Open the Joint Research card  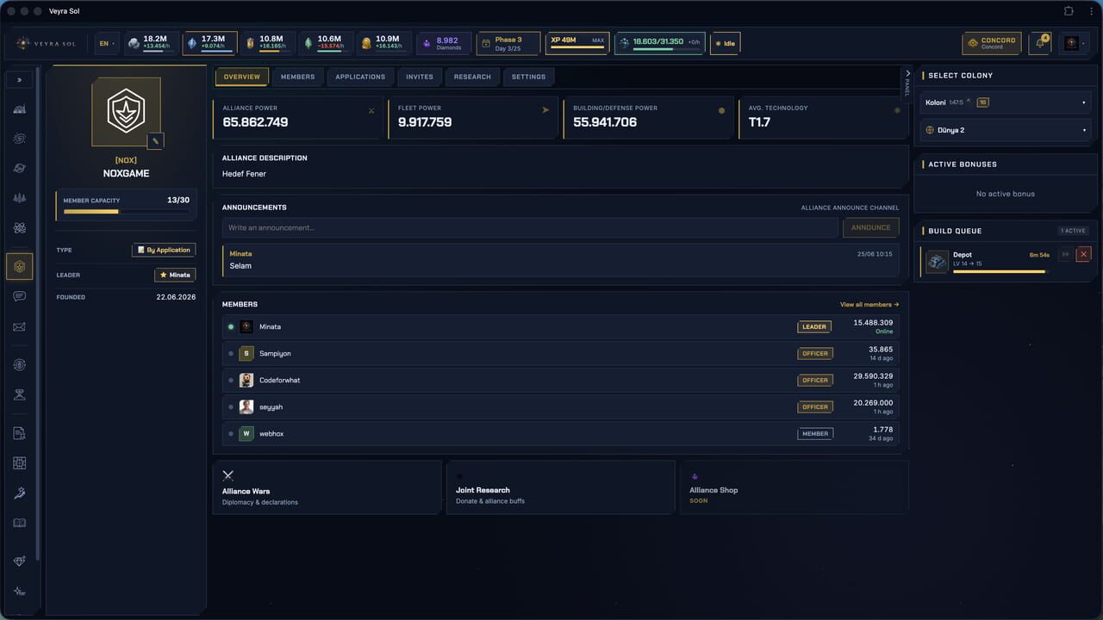tap(560, 487)
